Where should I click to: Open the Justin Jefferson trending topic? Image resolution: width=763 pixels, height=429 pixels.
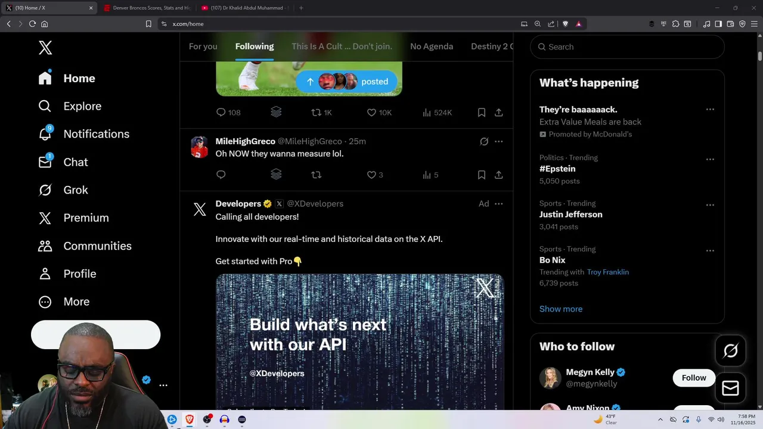tap(571, 214)
